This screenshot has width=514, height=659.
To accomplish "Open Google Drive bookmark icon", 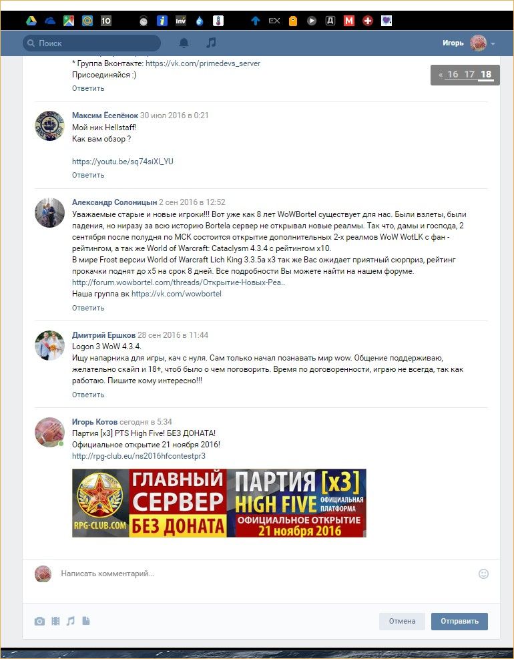I will point(31,21).
